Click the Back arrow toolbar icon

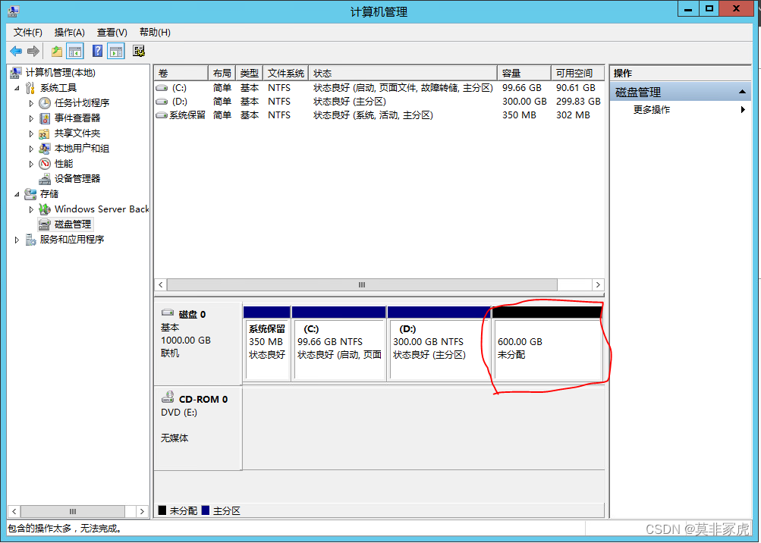(x=15, y=51)
